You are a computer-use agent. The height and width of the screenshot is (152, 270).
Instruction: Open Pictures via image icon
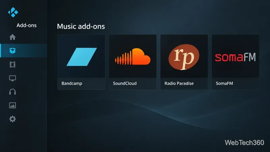(12, 105)
